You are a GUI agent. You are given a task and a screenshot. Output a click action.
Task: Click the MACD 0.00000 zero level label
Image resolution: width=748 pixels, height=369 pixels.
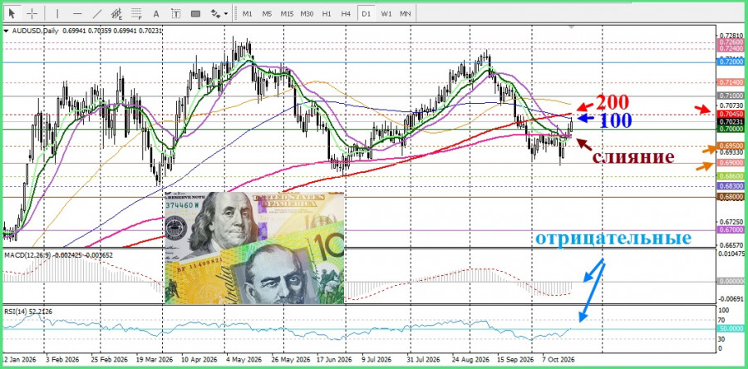click(x=731, y=282)
